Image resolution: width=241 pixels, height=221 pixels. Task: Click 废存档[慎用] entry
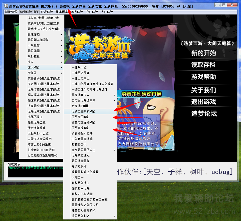[90, 106]
